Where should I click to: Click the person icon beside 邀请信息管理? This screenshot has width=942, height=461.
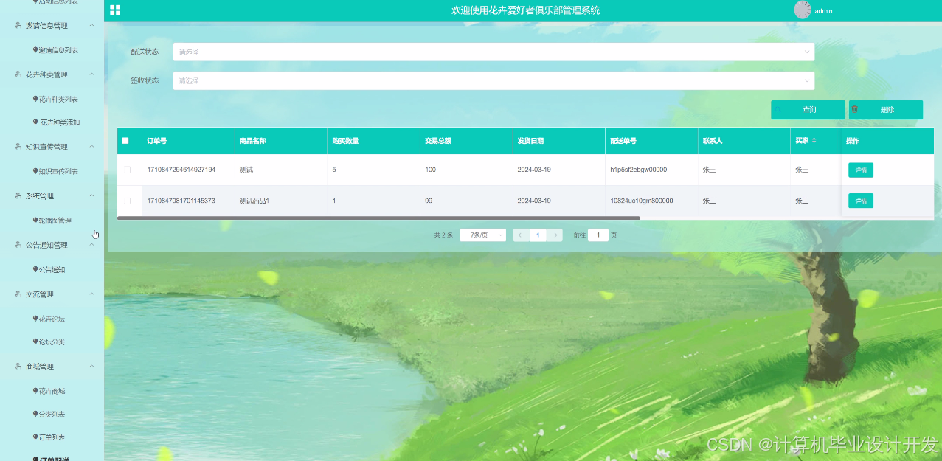18,25
